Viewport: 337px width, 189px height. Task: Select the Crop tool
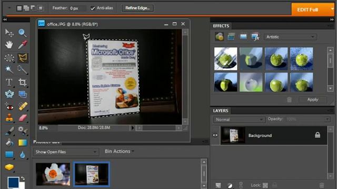tap(22, 82)
